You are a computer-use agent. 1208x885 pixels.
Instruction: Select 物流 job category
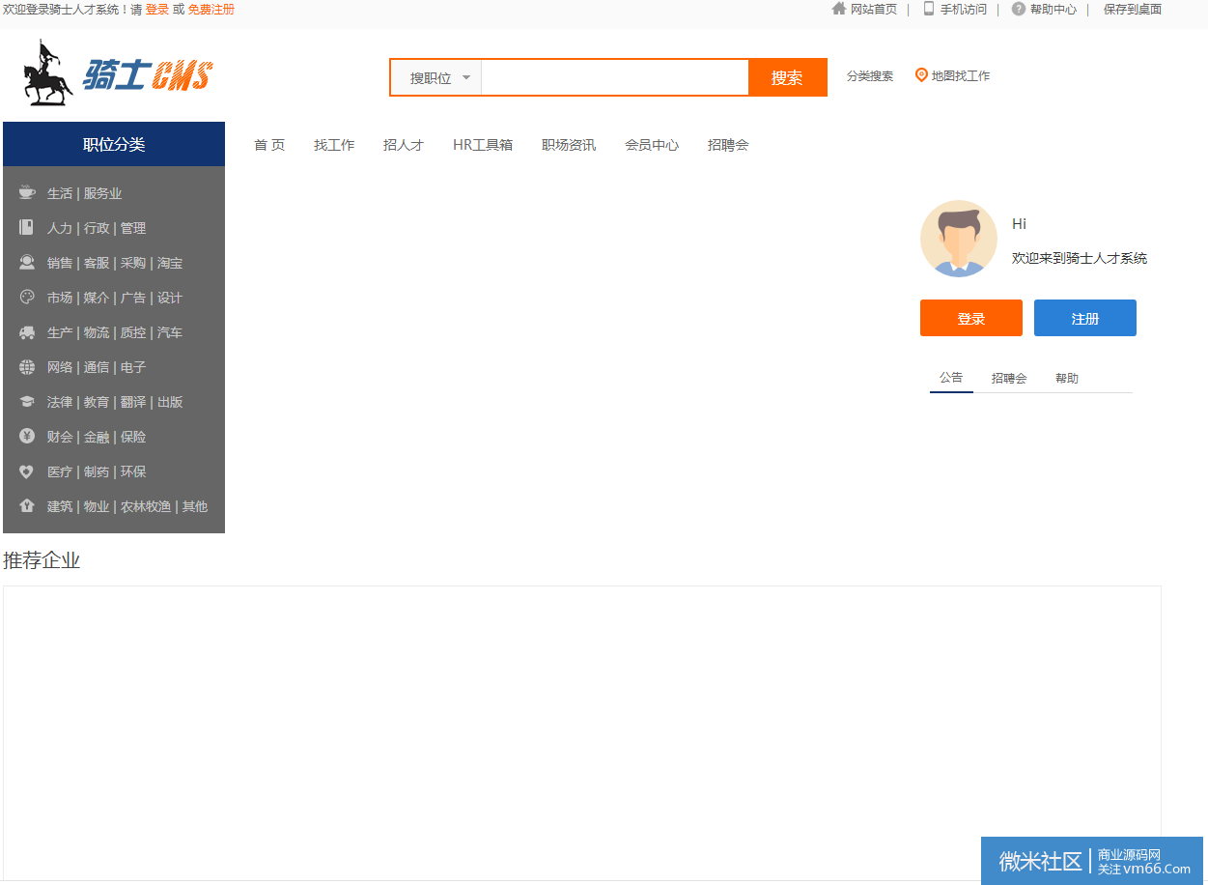point(97,332)
